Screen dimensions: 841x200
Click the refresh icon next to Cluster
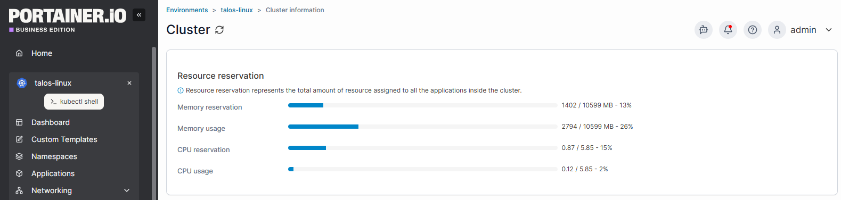(219, 30)
